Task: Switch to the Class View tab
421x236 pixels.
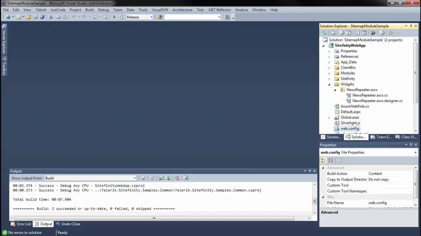Action: click(x=406, y=137)
